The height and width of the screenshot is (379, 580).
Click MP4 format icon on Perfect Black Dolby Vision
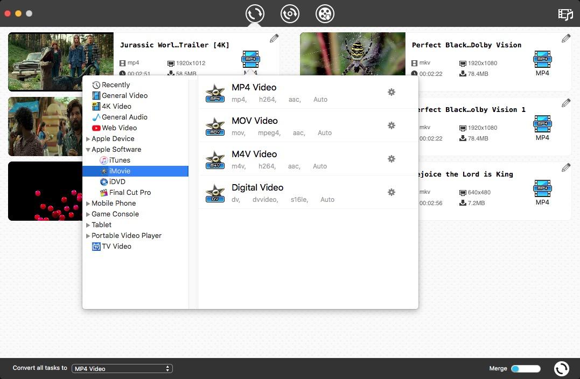[x=542, y=60]
